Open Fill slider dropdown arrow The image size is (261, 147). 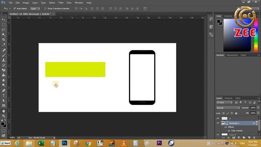(258, 113)
